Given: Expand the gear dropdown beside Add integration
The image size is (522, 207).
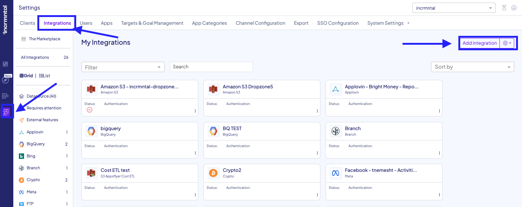Looking at the screenshot, I should pos(507,43).
